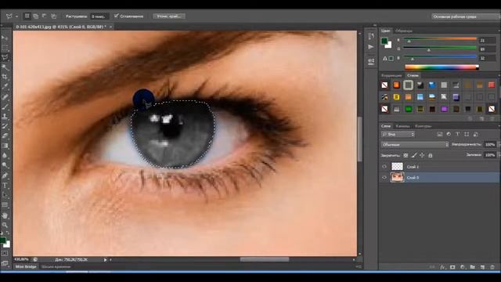Toggle the anti-aliasing checkbox in options bar
This screenshot has height=282, width=501.
click(117, 16)
